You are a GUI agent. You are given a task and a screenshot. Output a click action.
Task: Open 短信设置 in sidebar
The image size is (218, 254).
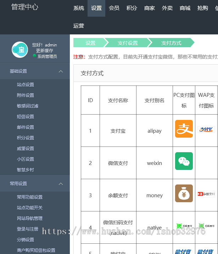pos(26,117)
